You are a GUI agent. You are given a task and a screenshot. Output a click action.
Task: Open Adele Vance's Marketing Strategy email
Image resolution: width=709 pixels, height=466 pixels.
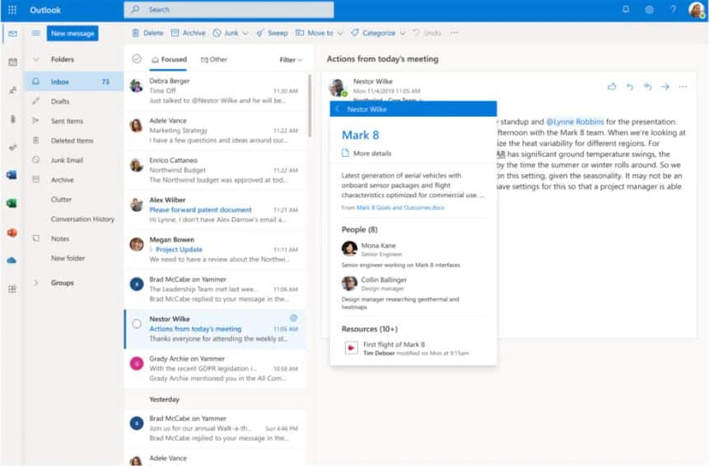[x=215, y=131]
